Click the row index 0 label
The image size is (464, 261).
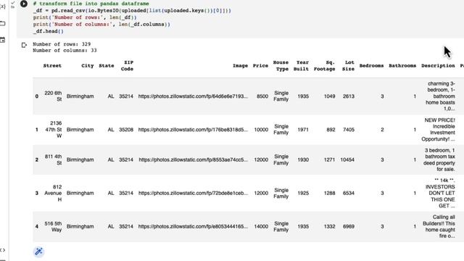(37, 96)
